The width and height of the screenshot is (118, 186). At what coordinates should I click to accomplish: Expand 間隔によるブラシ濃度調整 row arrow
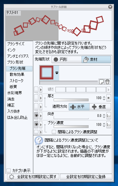[x=41, y=132]
